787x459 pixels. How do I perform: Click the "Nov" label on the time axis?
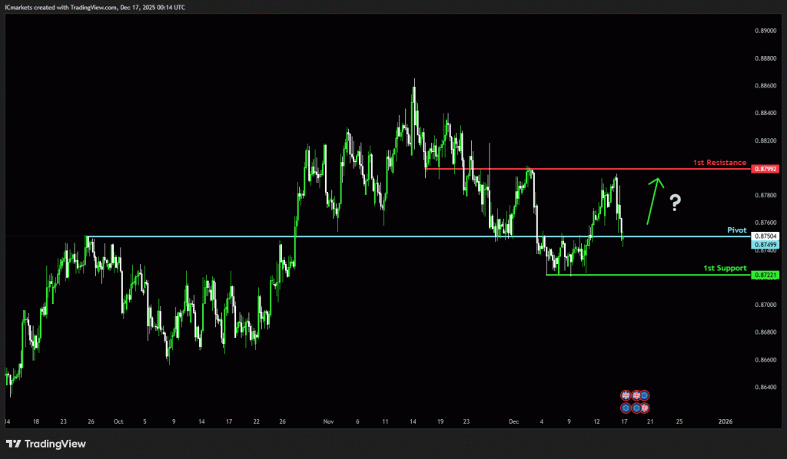329,421
